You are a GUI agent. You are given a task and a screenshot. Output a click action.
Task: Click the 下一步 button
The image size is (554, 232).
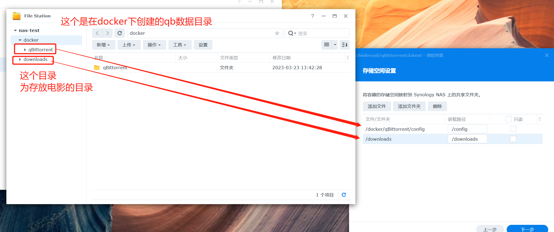(x=527, y=229)
